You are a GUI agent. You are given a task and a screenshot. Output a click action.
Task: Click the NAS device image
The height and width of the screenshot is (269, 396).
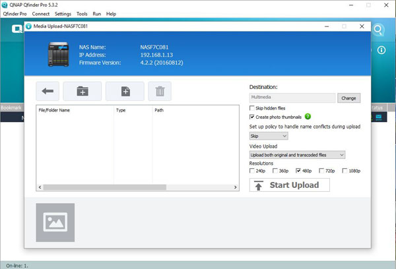(58, 54)
